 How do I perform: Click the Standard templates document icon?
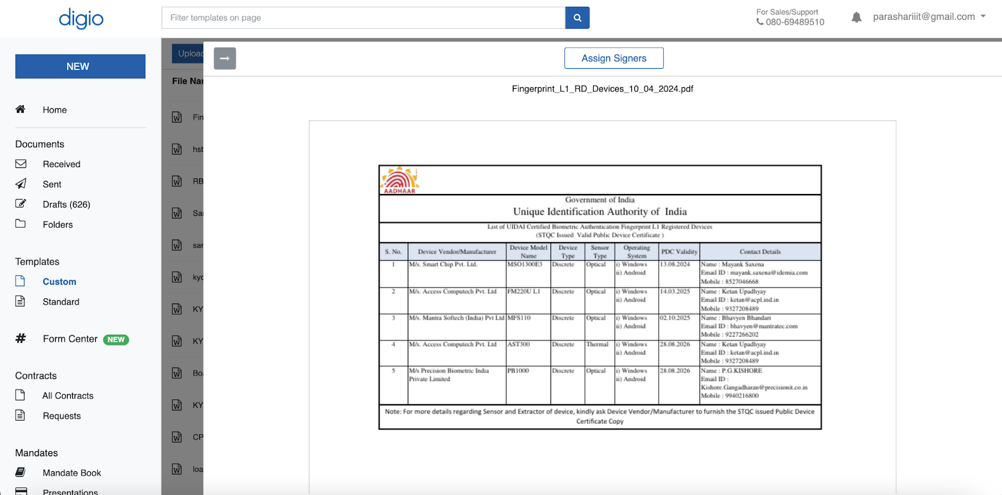(x=20, y=302)
